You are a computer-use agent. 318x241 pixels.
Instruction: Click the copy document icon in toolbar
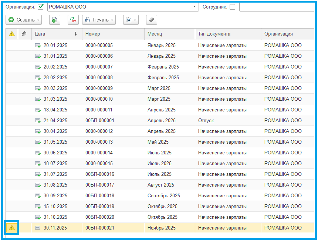[54, 20]
